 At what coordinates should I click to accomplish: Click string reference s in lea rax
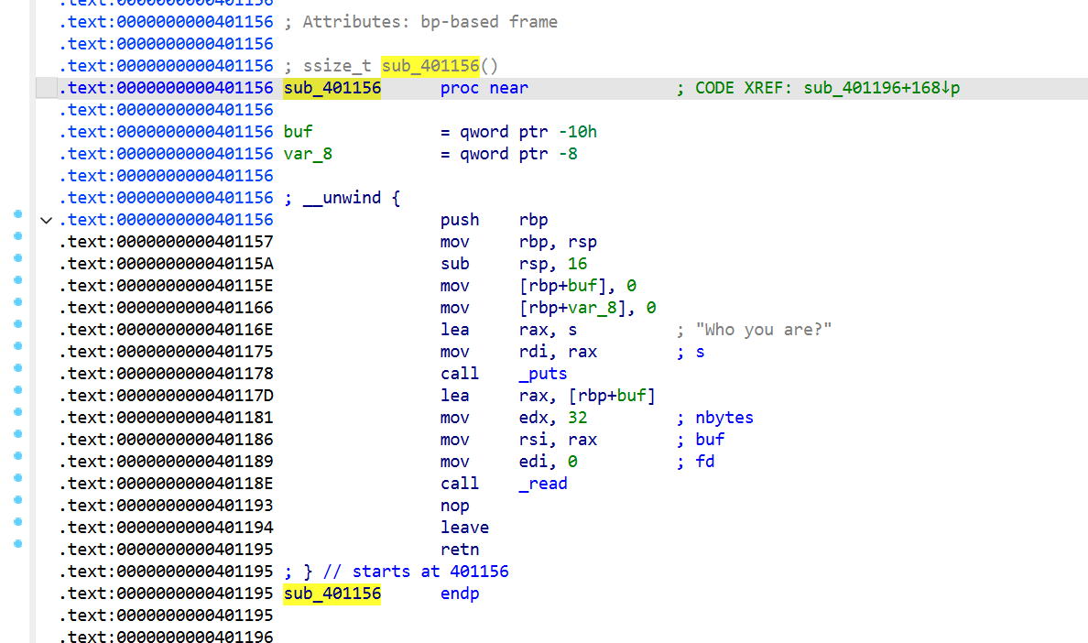tap(572, 330)
